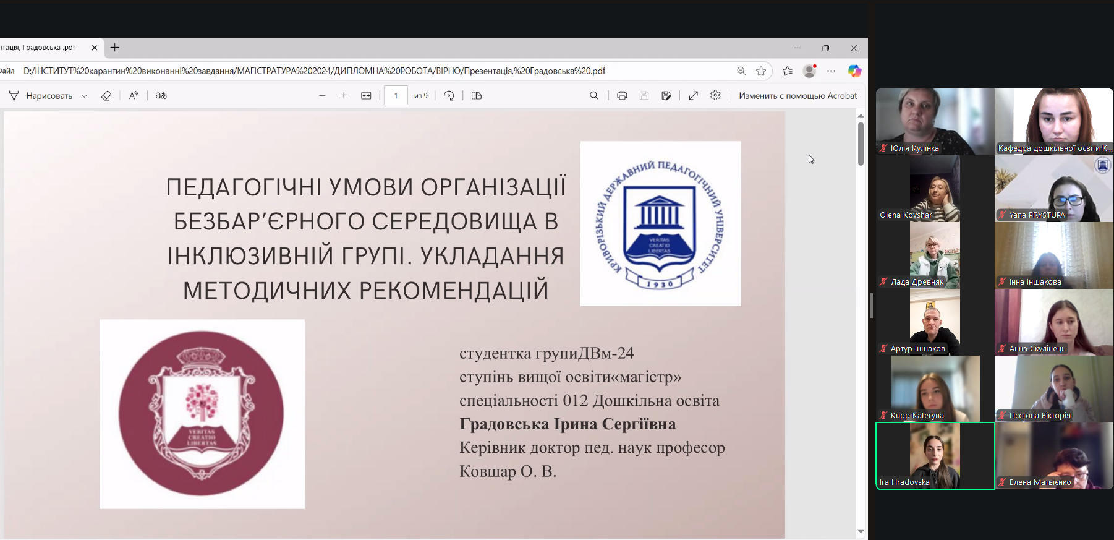Click the PDF file address bar URL
The height and width of the screenshot is (540, 1114).
tap(314, 71)
